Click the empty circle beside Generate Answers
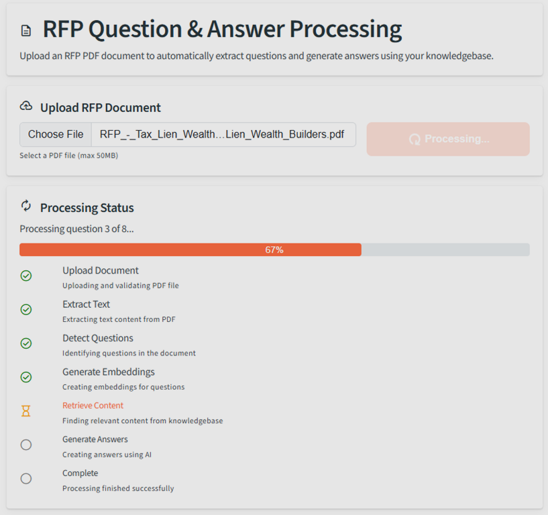The height and width of the screenshot is (515, 548). 26,445
